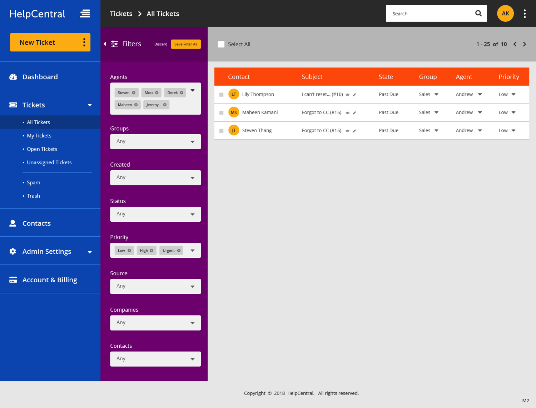Select the Maheen Kamani ticket checkbox
This screenshot has width=536, height=408.
click(x=222, y=113)
